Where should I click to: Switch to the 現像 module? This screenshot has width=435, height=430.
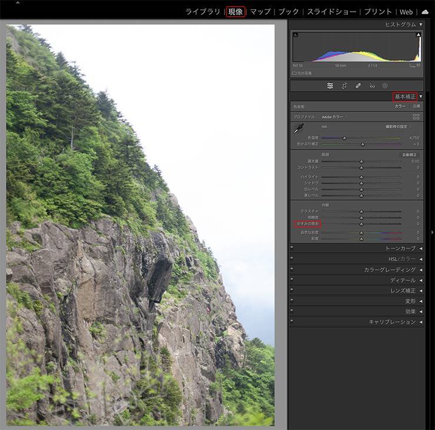(236, 12)
